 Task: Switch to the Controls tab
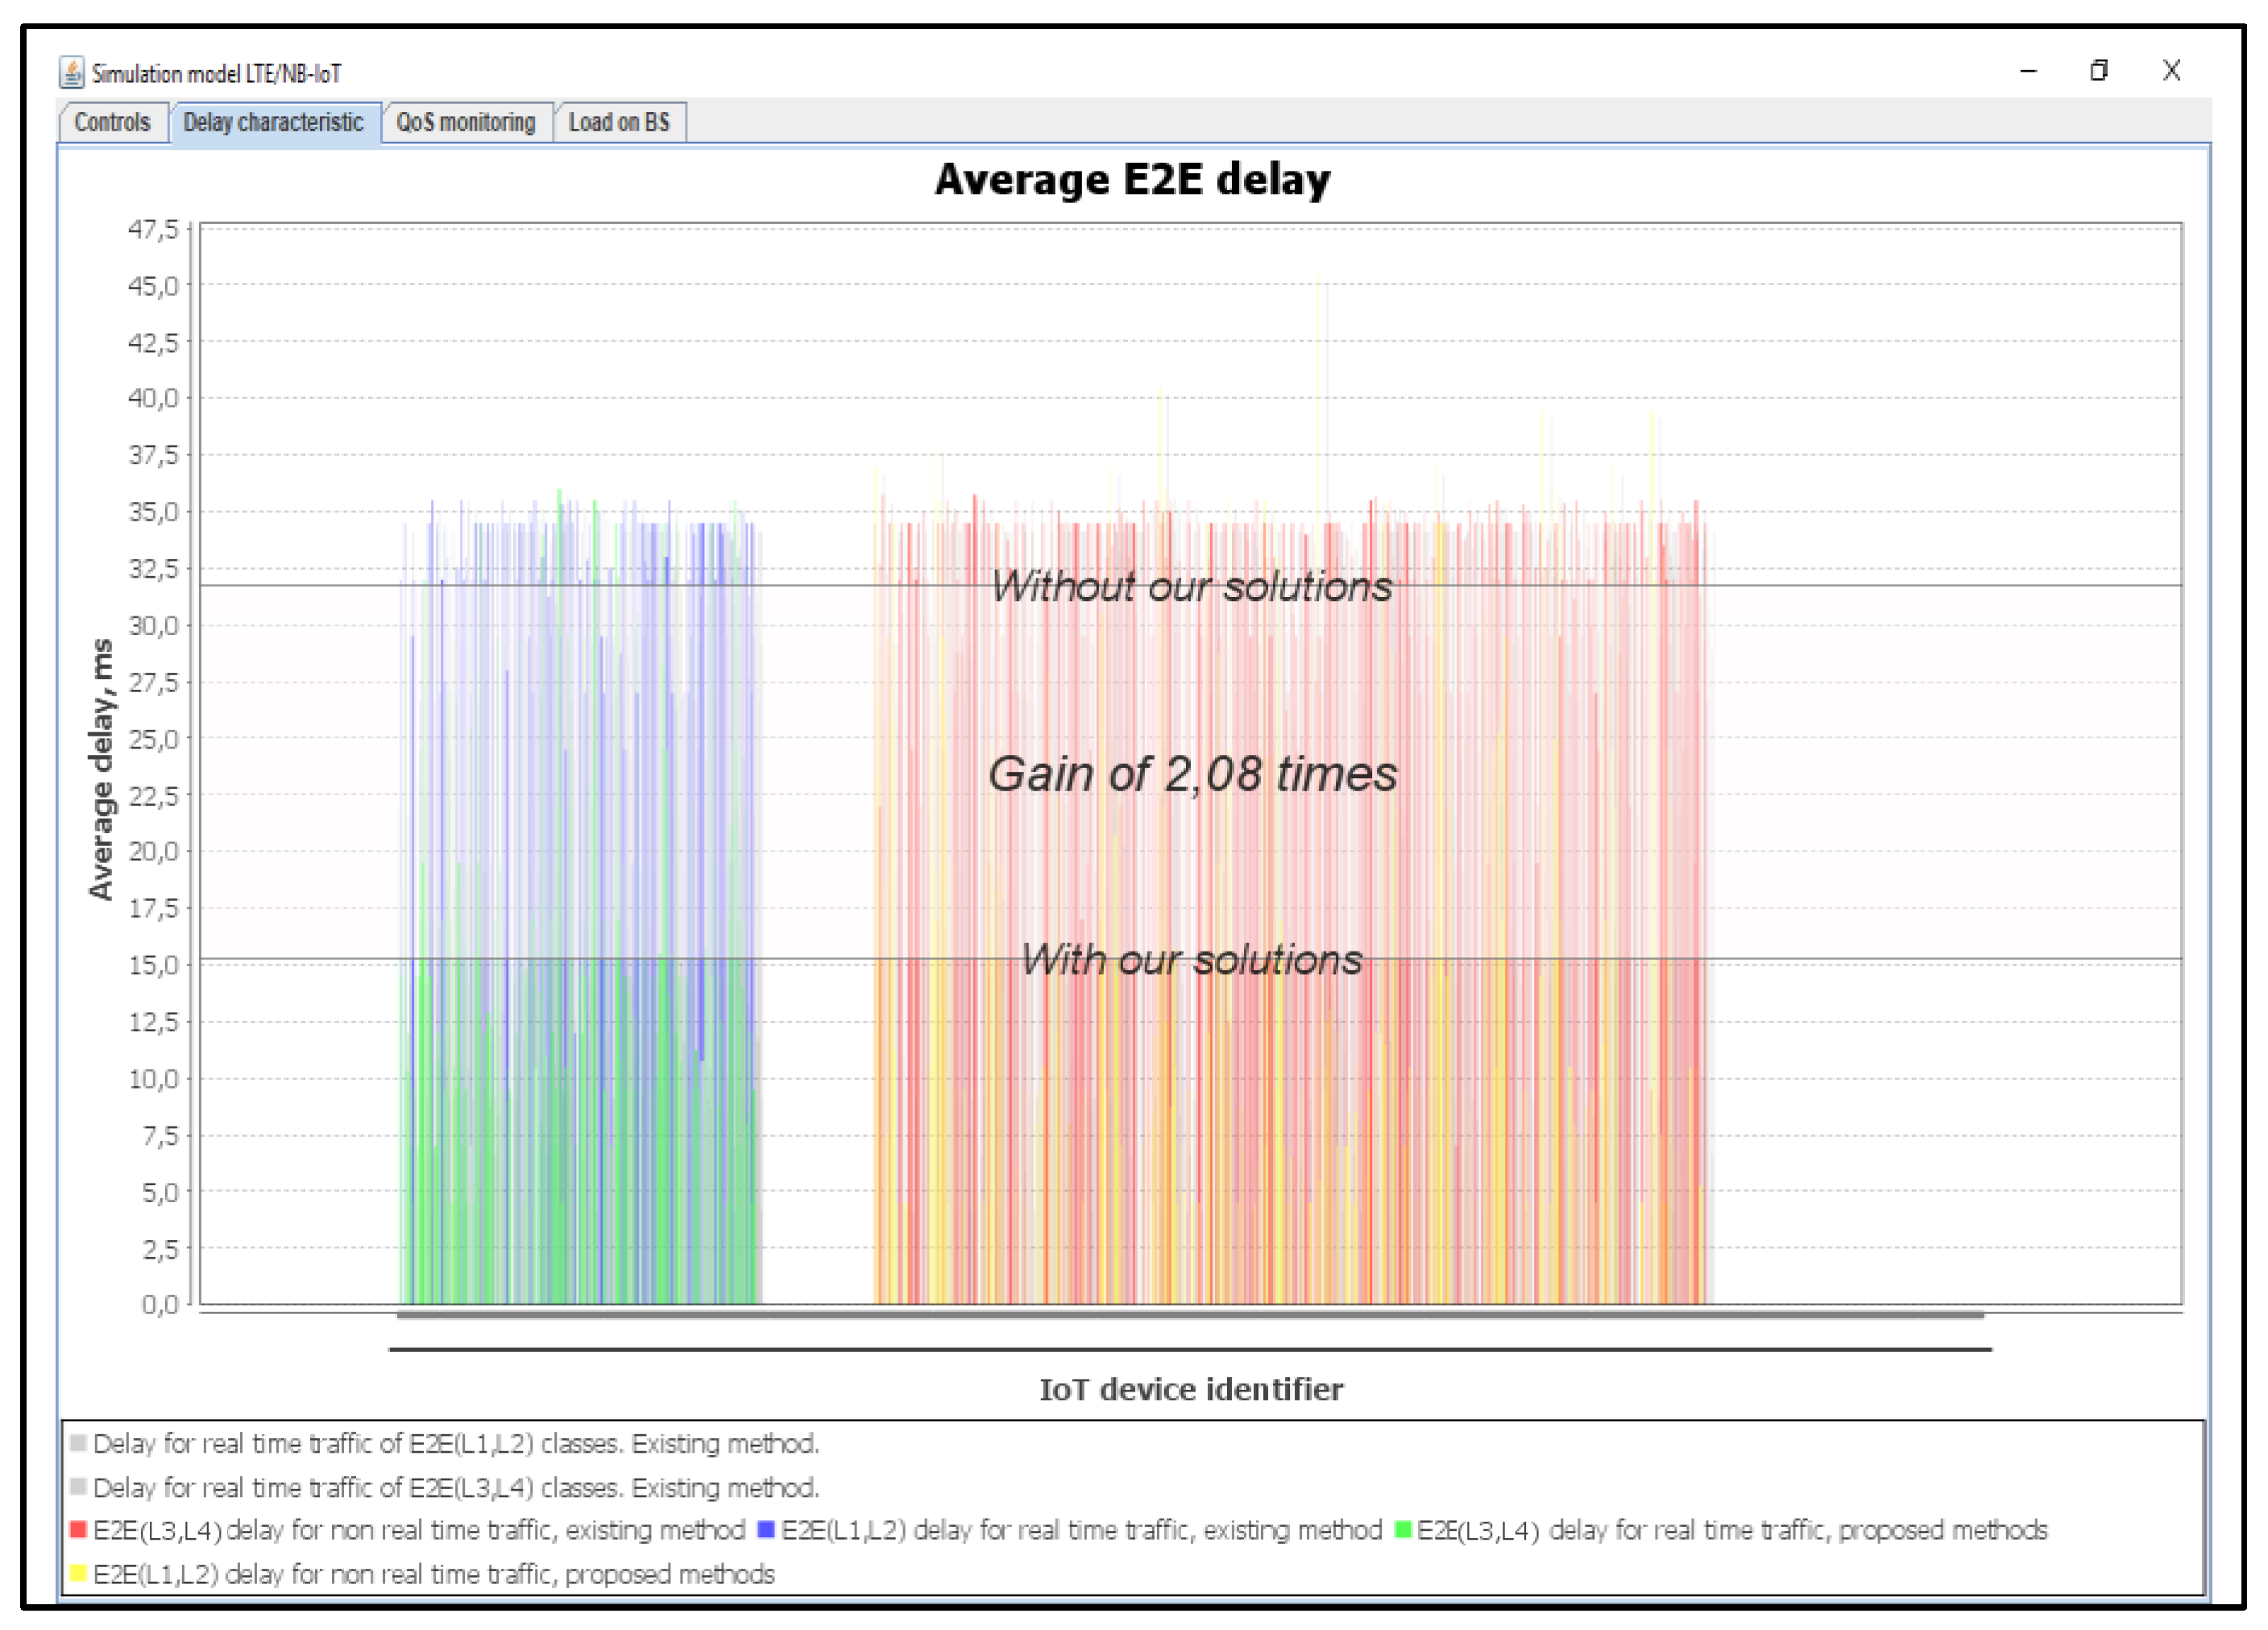pyautogui.click(x=113, y=122)
